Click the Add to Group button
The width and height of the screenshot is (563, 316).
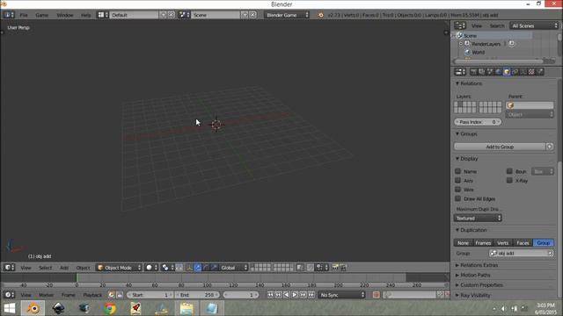[500, 147]
